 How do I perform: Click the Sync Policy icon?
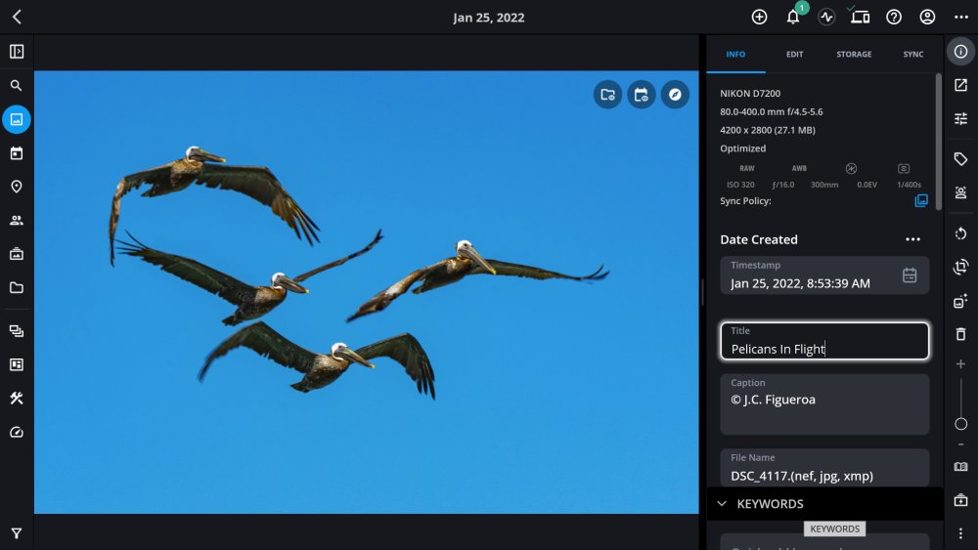coord(920,200)
